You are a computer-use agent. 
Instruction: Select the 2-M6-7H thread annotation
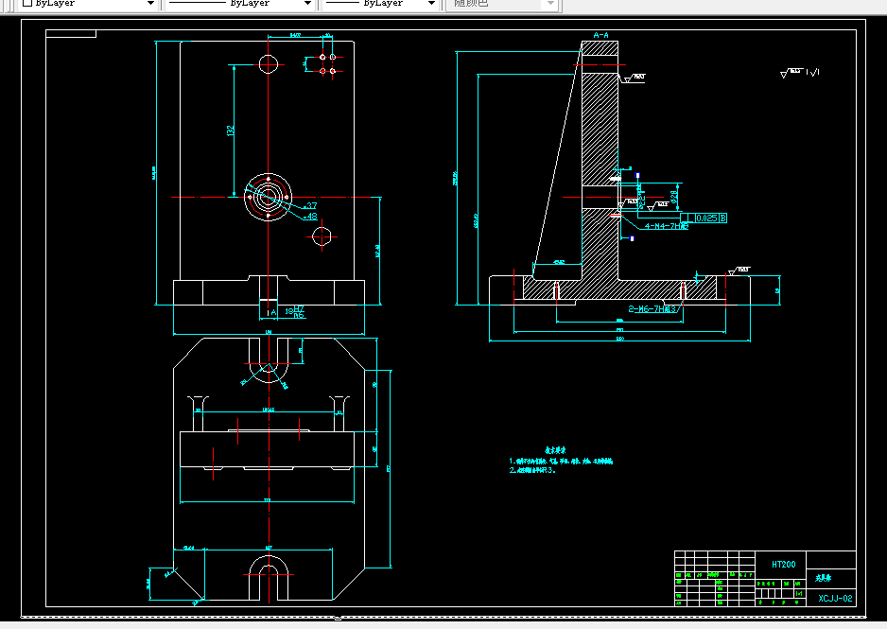click(x=653, y=308)
